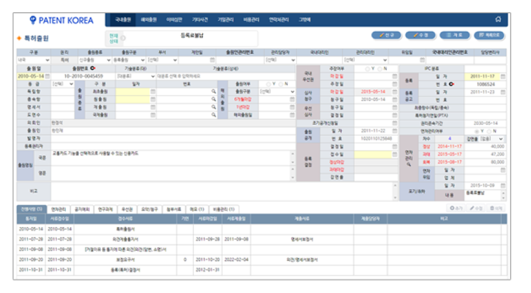Open calendar for the 6개월마감 field

tap(292, 99)
